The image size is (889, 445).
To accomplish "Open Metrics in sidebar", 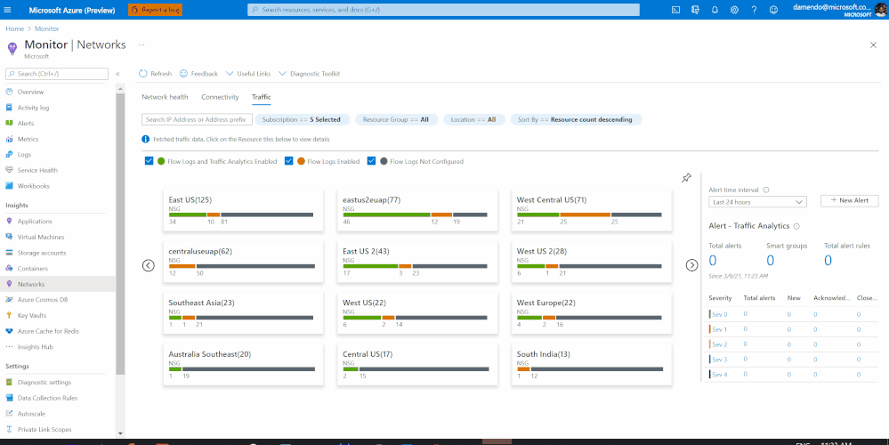I will pos(28,139).
